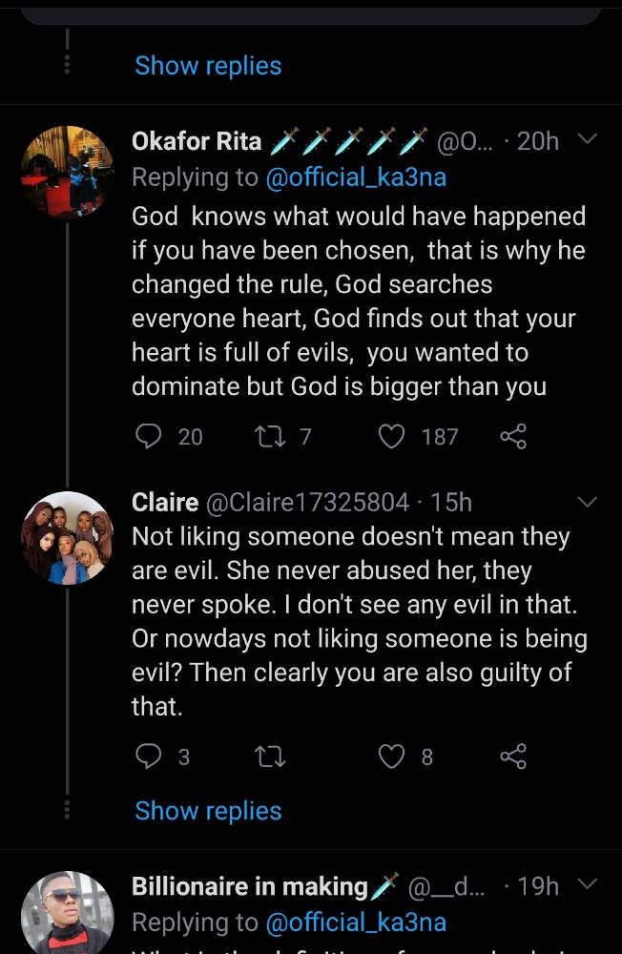
Task: Open options chevron on Okafor Rita's tweet
Action: 588,140
